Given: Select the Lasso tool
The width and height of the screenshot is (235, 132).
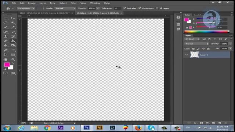Looking at the screenshot, I should [6, 23].
